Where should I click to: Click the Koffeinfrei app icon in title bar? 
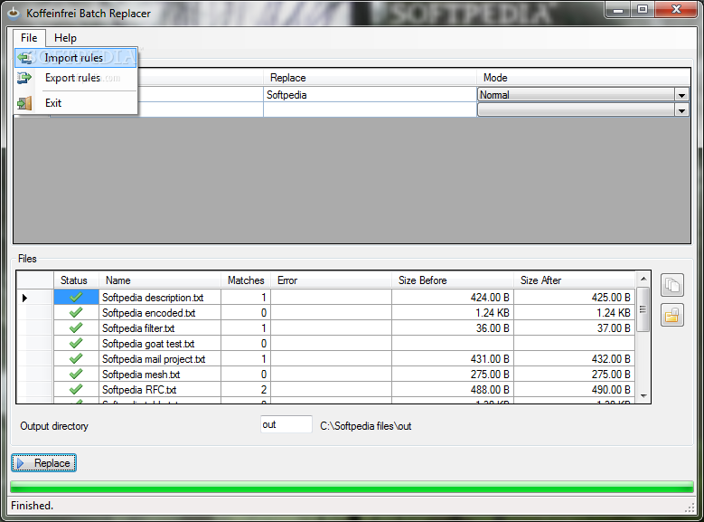click(14, 13)
